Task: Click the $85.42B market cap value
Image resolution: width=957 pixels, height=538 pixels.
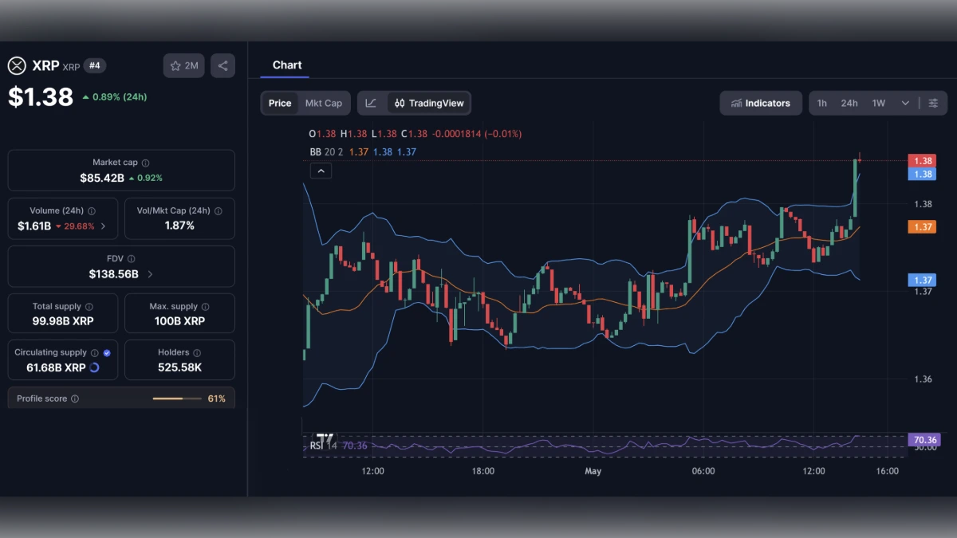Action: coord(102,178)
